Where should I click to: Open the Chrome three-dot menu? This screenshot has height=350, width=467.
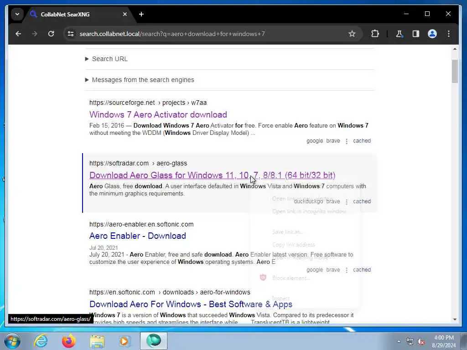coord(449,34)
